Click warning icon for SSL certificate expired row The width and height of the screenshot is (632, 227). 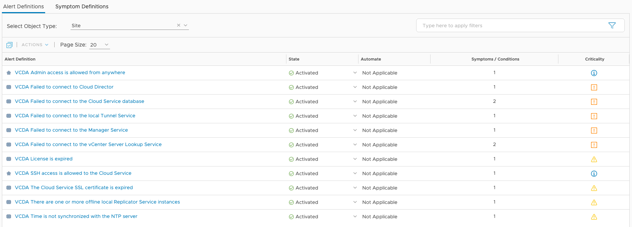click(x=594, y=188)
